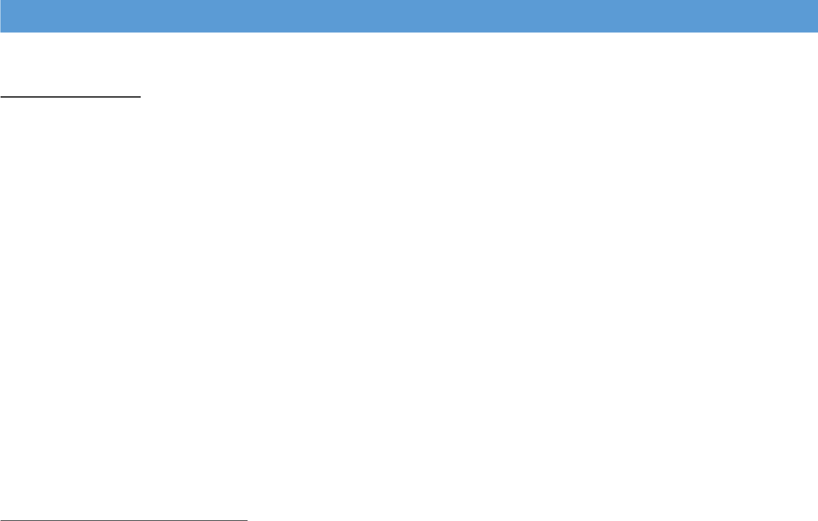The height and width of the screenshot is (521, 818).
Task: Click the white gap beneath the blue header
Action: coord(409,63)
